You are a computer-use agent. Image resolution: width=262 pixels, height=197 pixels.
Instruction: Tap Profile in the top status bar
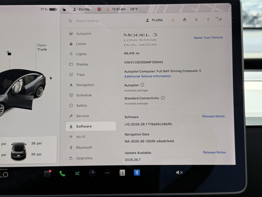tap(81, 9)
